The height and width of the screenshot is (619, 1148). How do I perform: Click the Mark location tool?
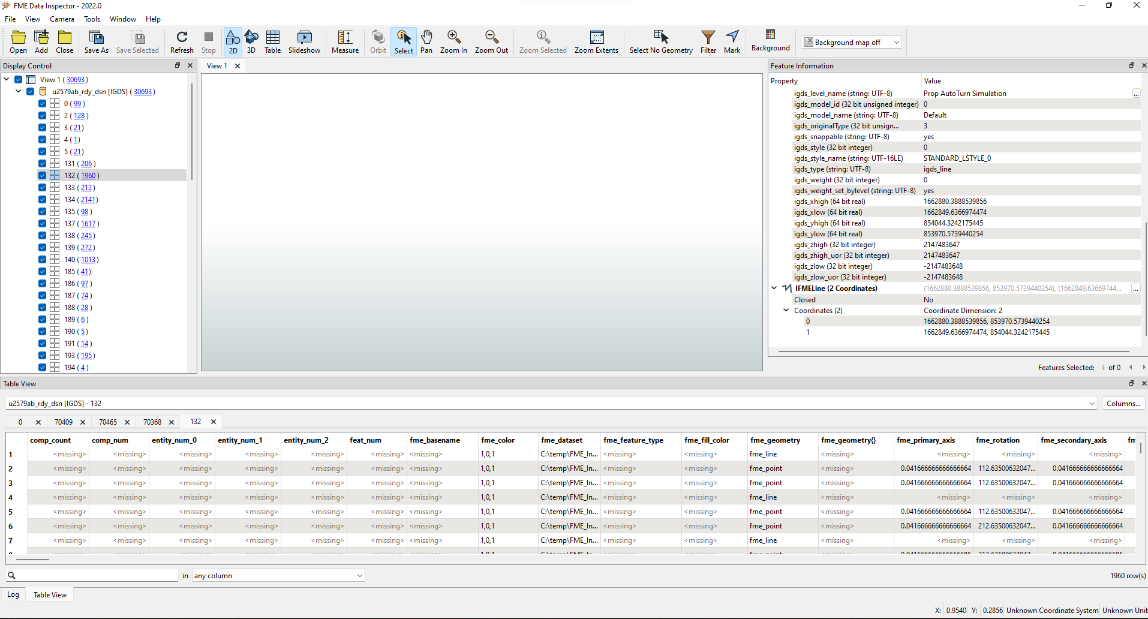(x=732, y=42)
